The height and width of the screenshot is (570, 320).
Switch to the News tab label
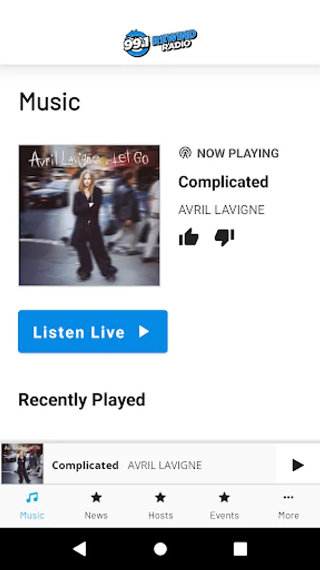[x=96, y=515]
